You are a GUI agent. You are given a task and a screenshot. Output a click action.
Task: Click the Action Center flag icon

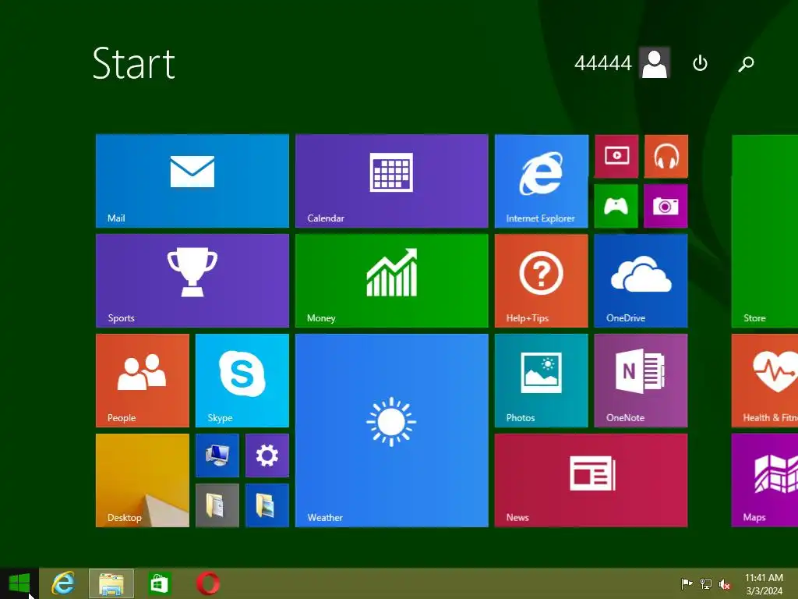pyautogui.click(x=687, y=583)
